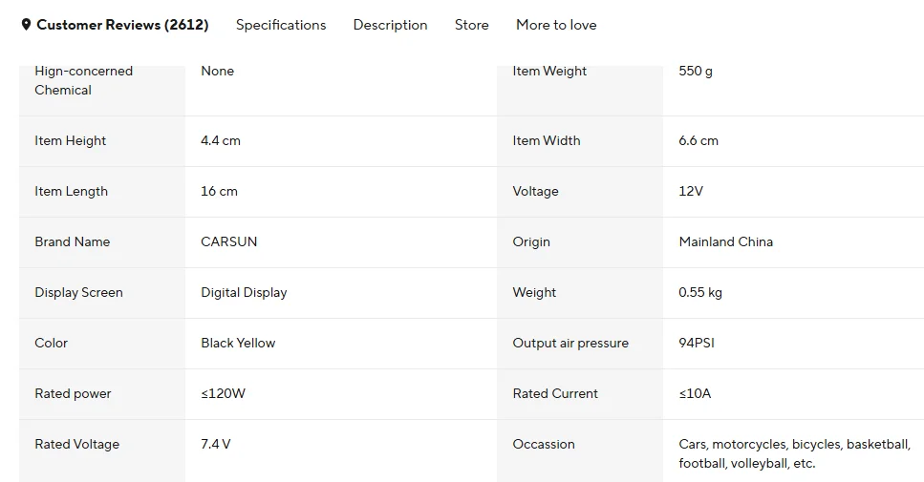Switch to the Specifications tab
Viewport: 924px width, 482px height.
pyautogui.click(x=281, y=25)
